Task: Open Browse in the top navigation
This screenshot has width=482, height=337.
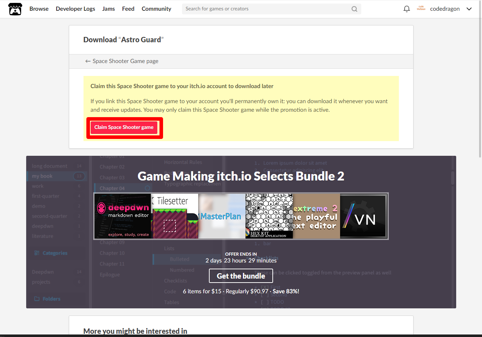Action: [x=39, y=9]
